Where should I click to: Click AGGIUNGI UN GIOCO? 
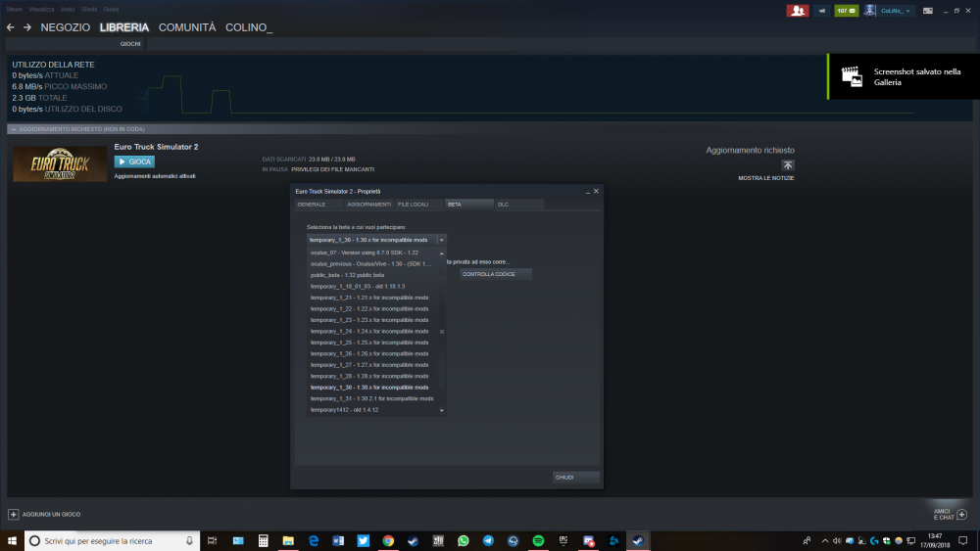pos(51,514)
